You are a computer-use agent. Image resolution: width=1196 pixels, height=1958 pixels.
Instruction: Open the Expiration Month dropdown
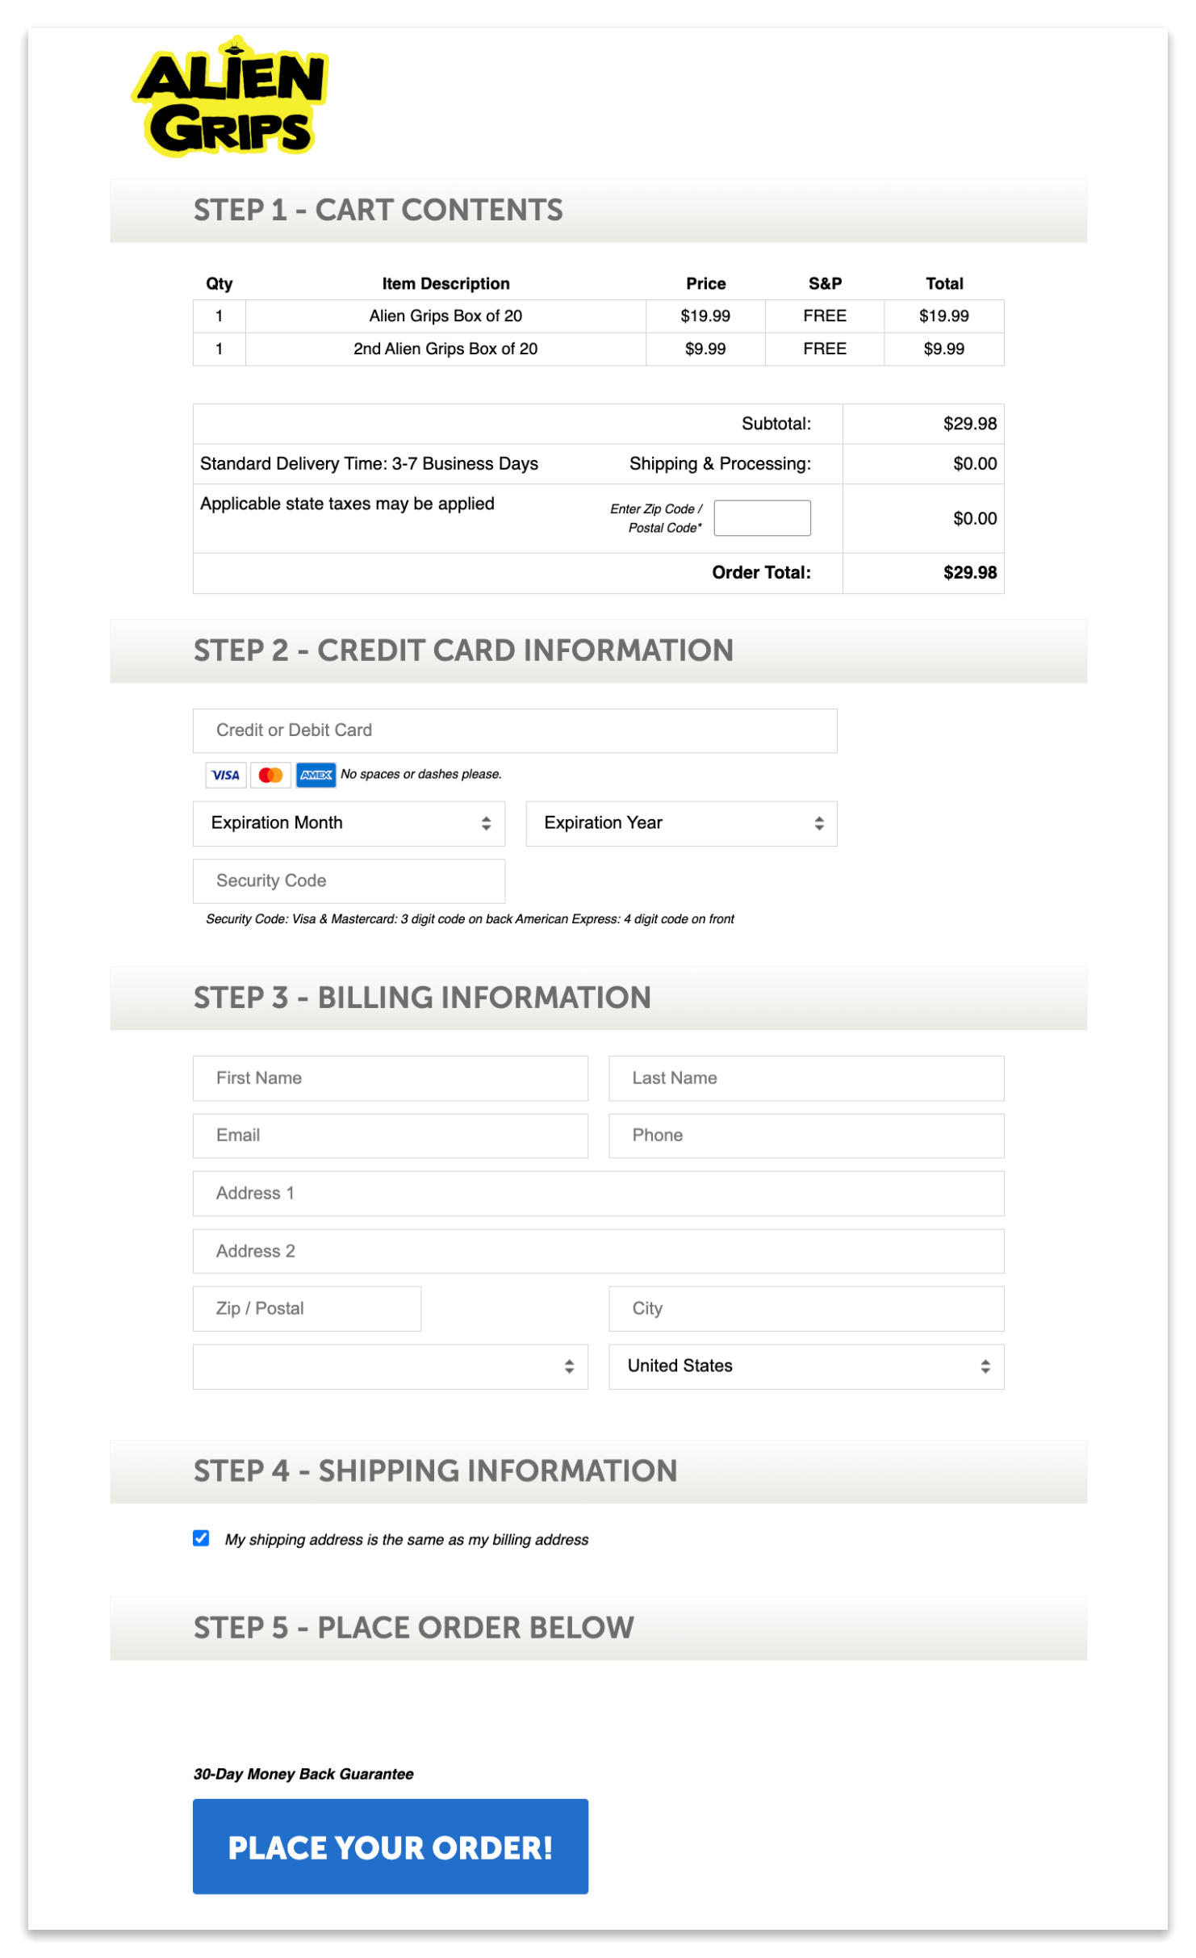tap(349, 823)
